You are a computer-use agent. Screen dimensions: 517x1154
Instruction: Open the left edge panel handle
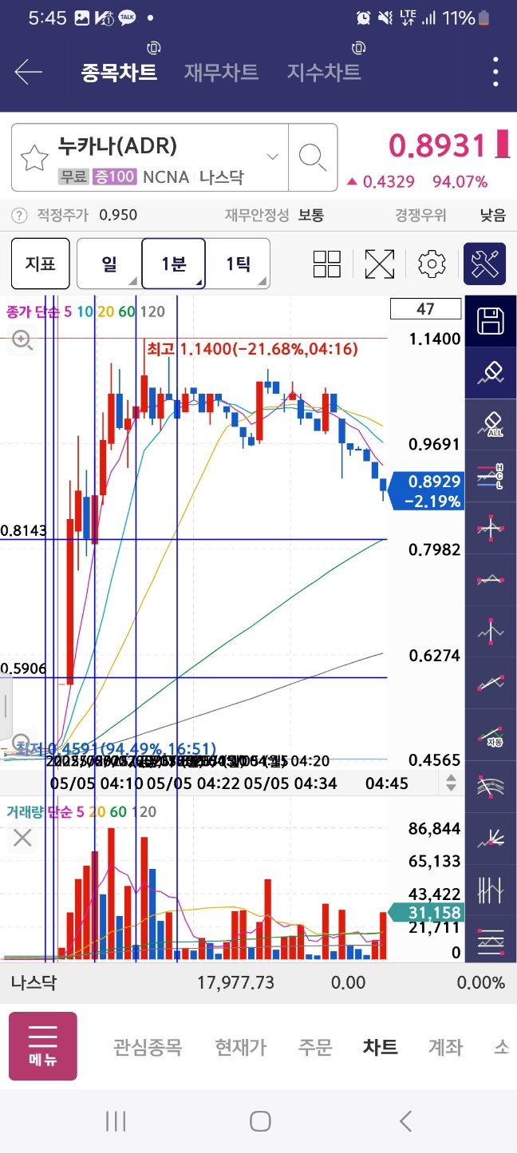pos(6,706)
